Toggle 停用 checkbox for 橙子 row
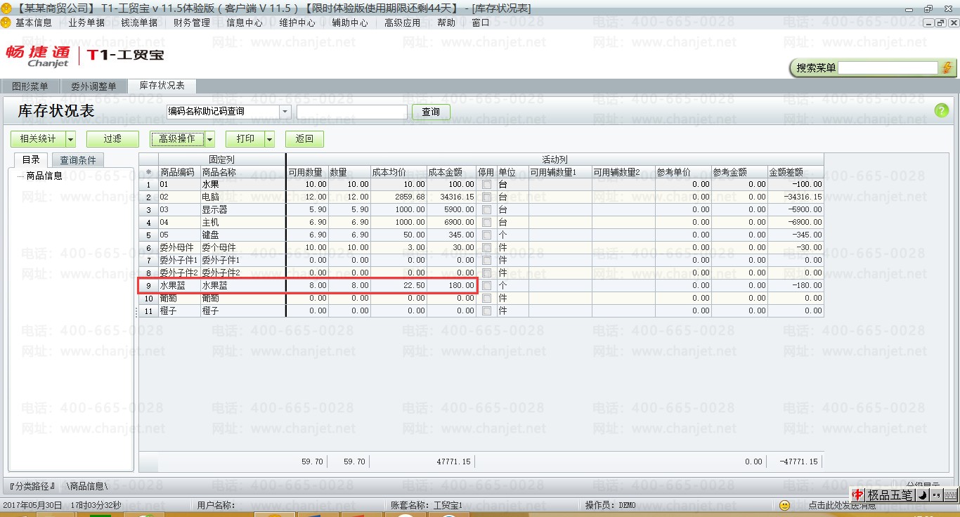 (486, 310)
